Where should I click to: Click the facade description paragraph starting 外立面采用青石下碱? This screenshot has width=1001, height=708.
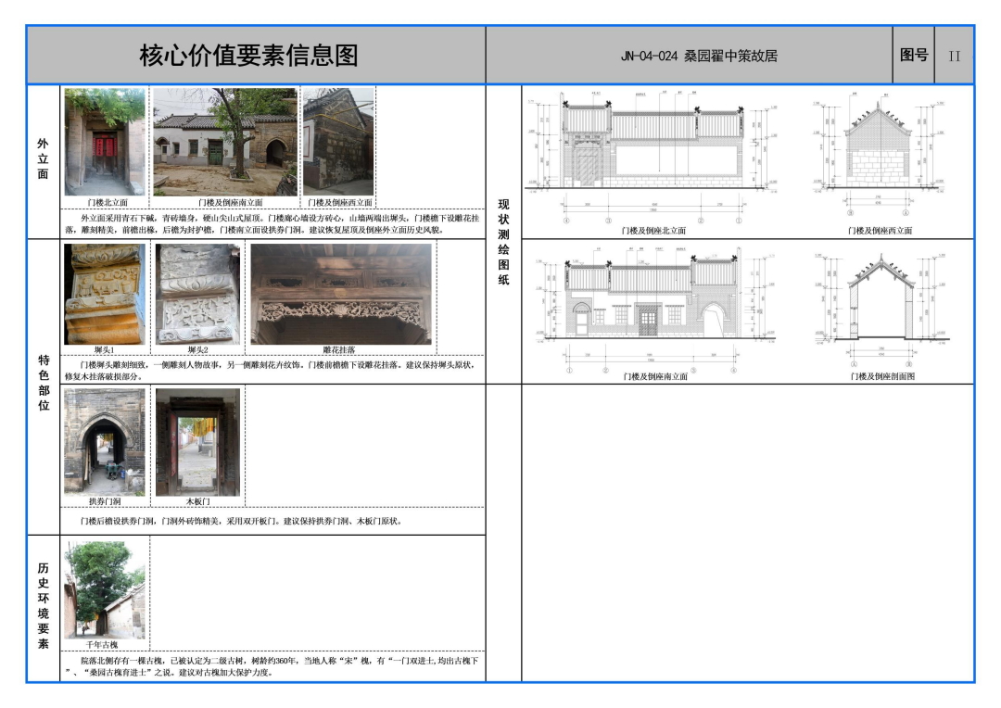click(272, 224)
